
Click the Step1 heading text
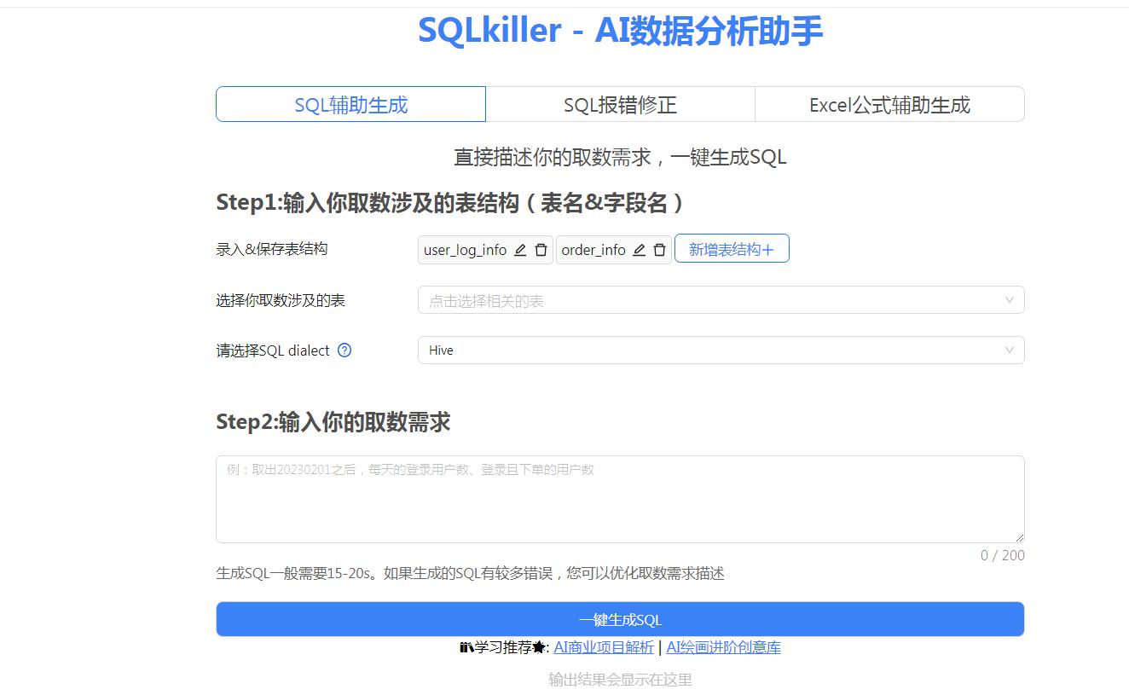450,203
